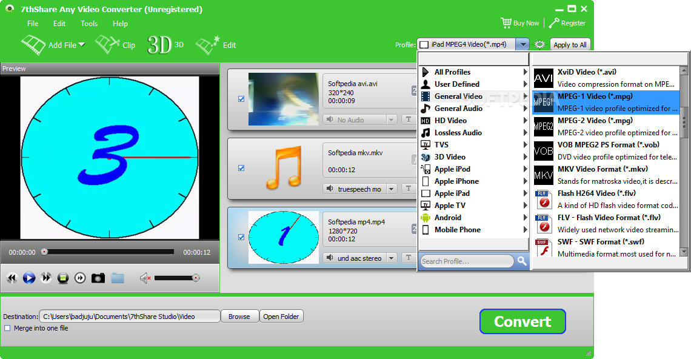Open the File menu
This screenshot has height=359, width=691.
click(33, 24)
